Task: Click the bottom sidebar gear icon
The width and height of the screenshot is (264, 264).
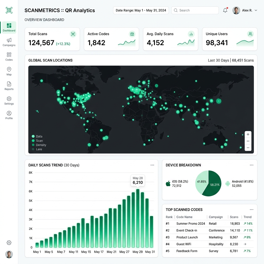Action: click(9, 243)
